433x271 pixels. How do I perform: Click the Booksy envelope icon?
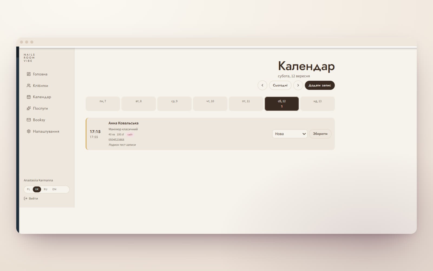click(29, 120)
